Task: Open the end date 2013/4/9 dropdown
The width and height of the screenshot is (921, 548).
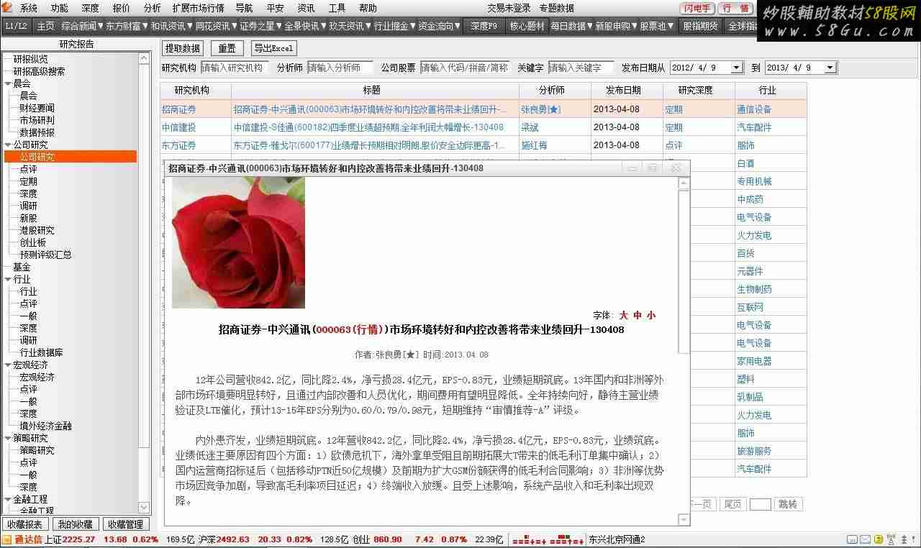Action: (x=830, y=68)
